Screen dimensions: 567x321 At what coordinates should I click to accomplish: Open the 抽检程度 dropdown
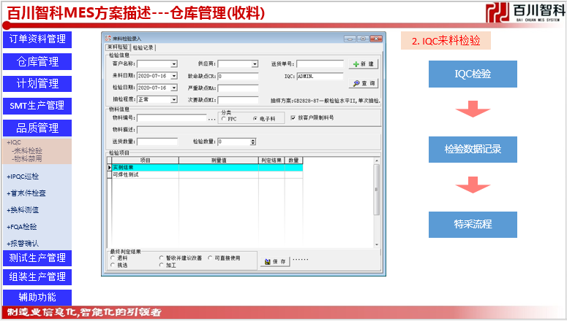(174, 99)
